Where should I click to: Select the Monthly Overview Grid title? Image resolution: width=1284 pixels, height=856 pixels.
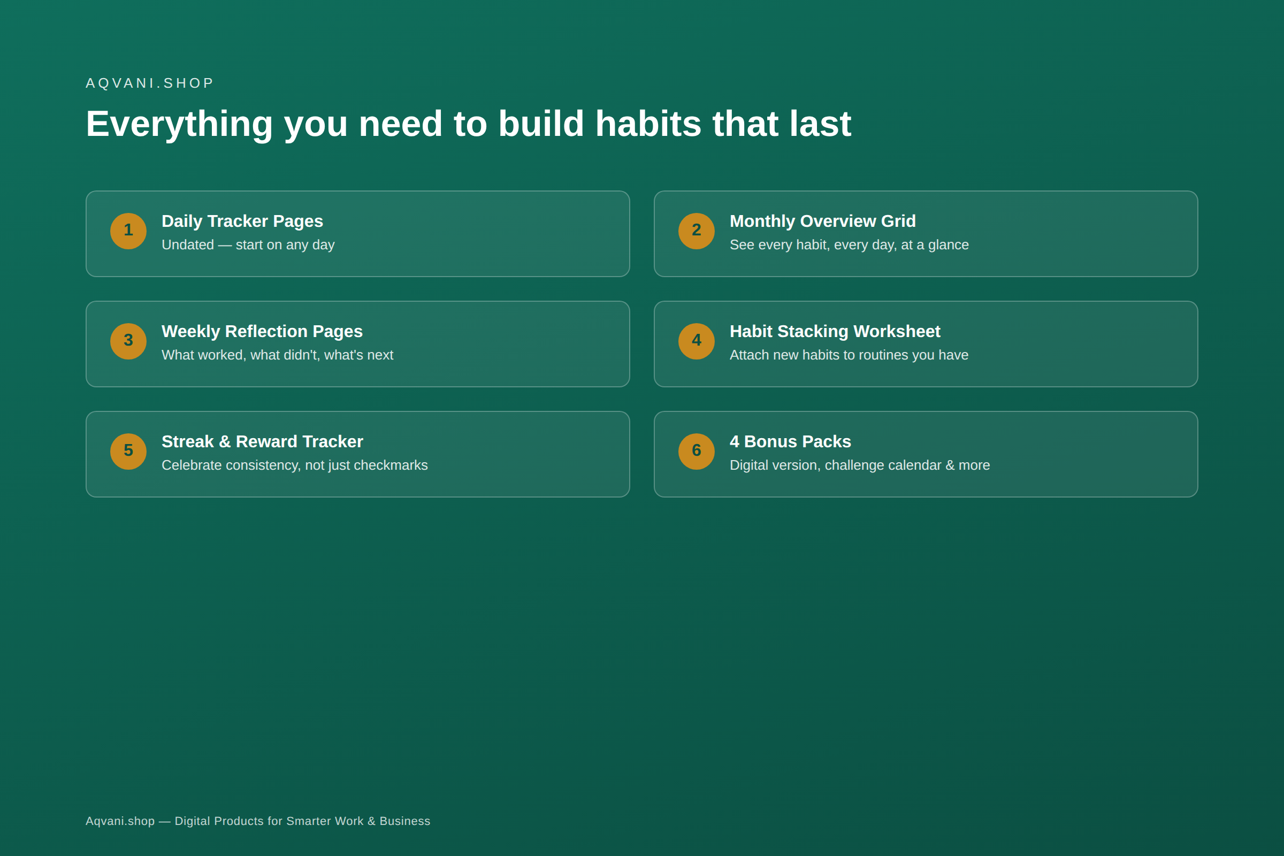(823, 221)
